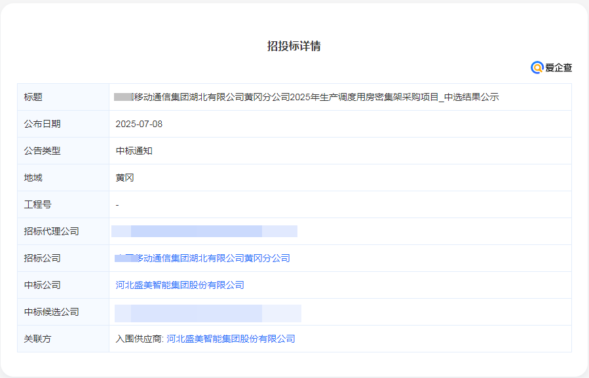Click the announcement title text ending 中选结果公示

coord(307,97)
